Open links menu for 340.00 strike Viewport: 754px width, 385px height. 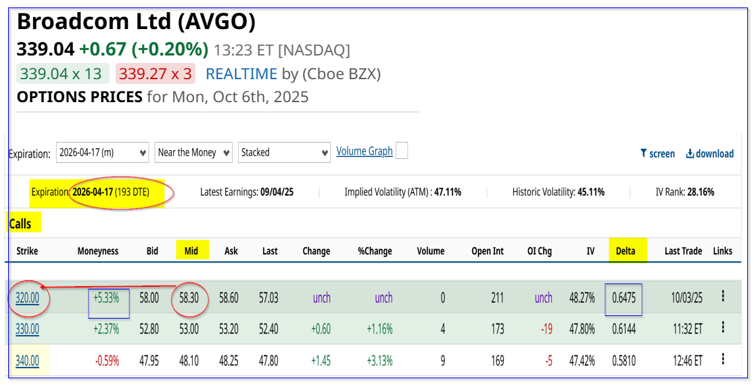(x=723, y=359)
